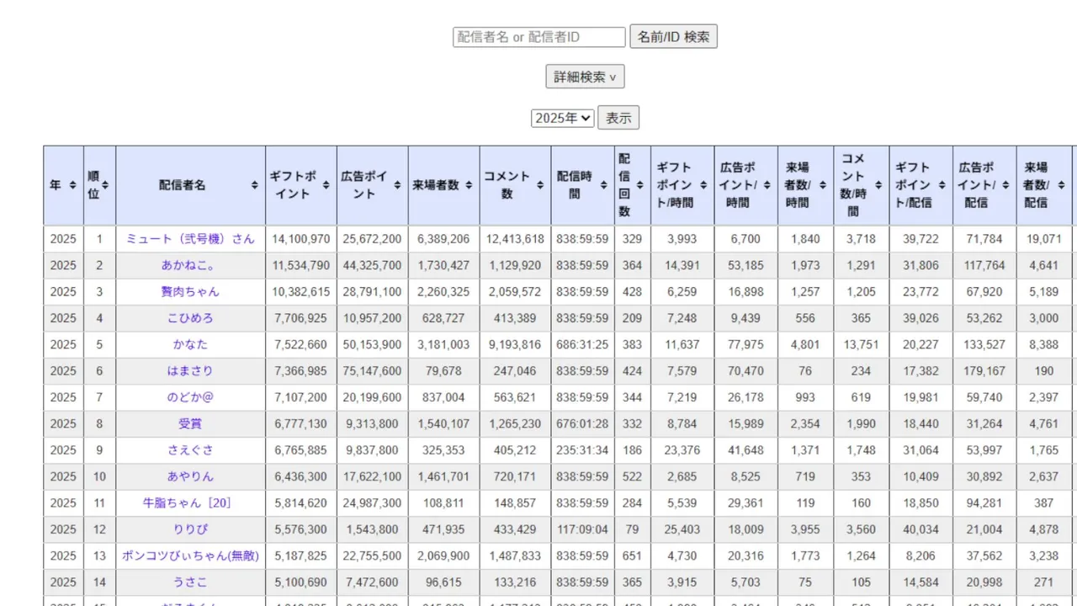Sort by コメント数/時間 column arrows
The image size is (1077, 606).
pyautogui.click(x=878, y=185)
